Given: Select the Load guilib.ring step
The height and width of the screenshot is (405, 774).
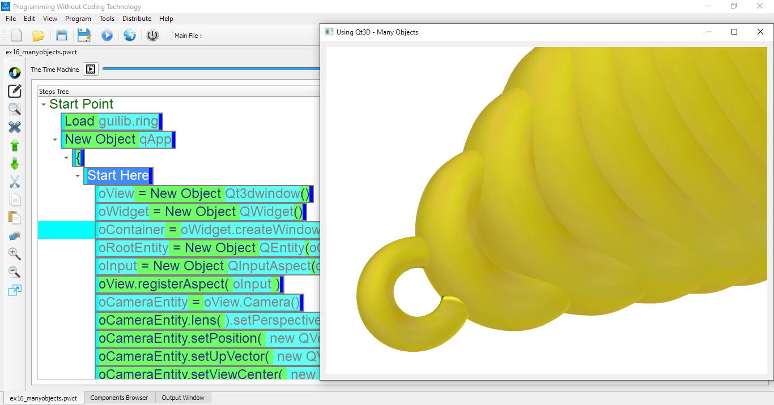Looking at the screenshot, I should pos(111,121).
